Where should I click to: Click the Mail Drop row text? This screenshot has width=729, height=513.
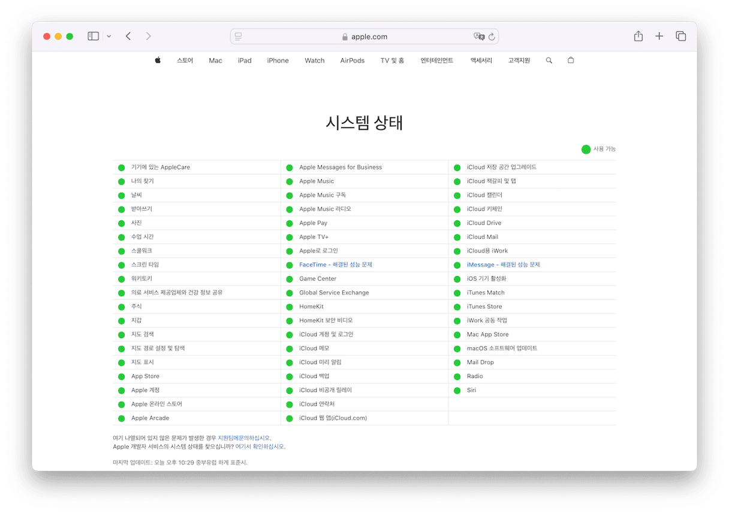481,362
